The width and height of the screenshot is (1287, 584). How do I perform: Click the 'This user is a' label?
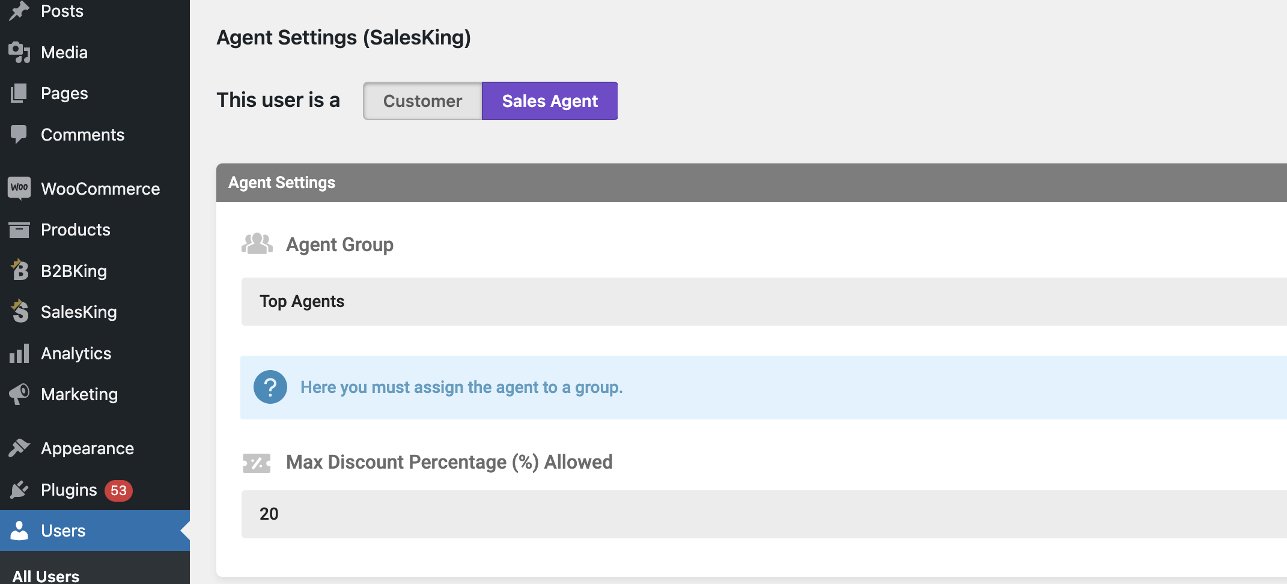[x=278, y=100]
